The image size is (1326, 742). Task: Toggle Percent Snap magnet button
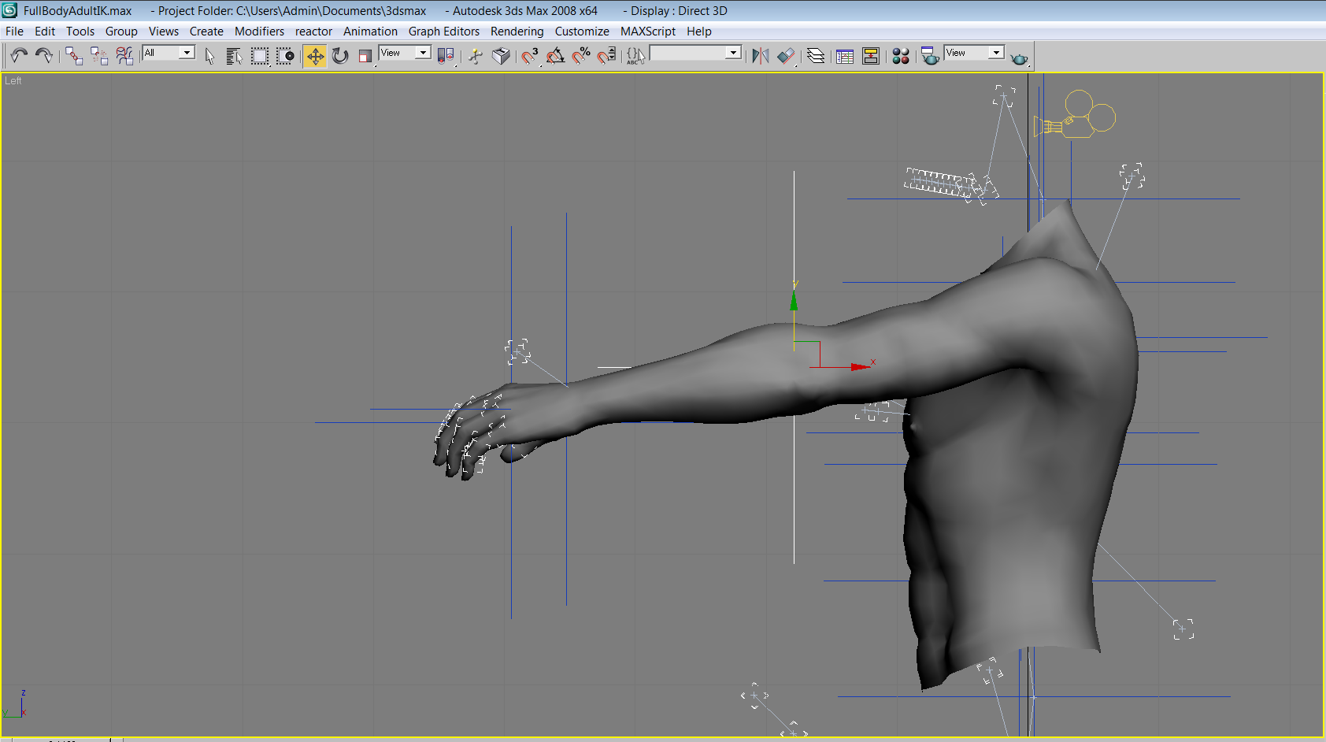[x=581, y=55]
